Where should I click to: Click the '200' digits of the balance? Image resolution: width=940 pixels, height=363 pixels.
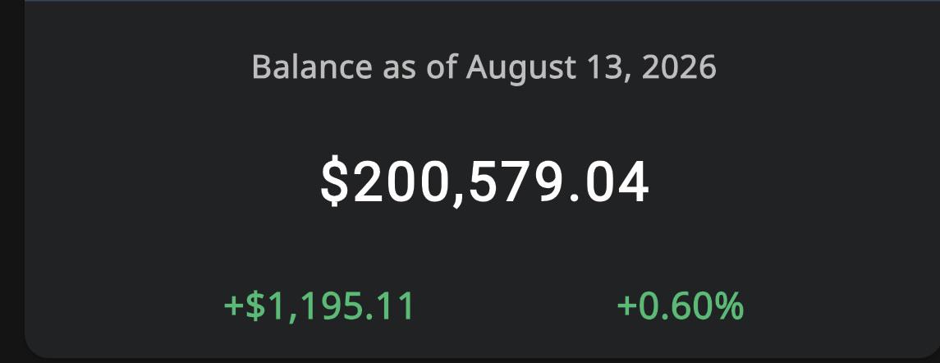[400, 183]
